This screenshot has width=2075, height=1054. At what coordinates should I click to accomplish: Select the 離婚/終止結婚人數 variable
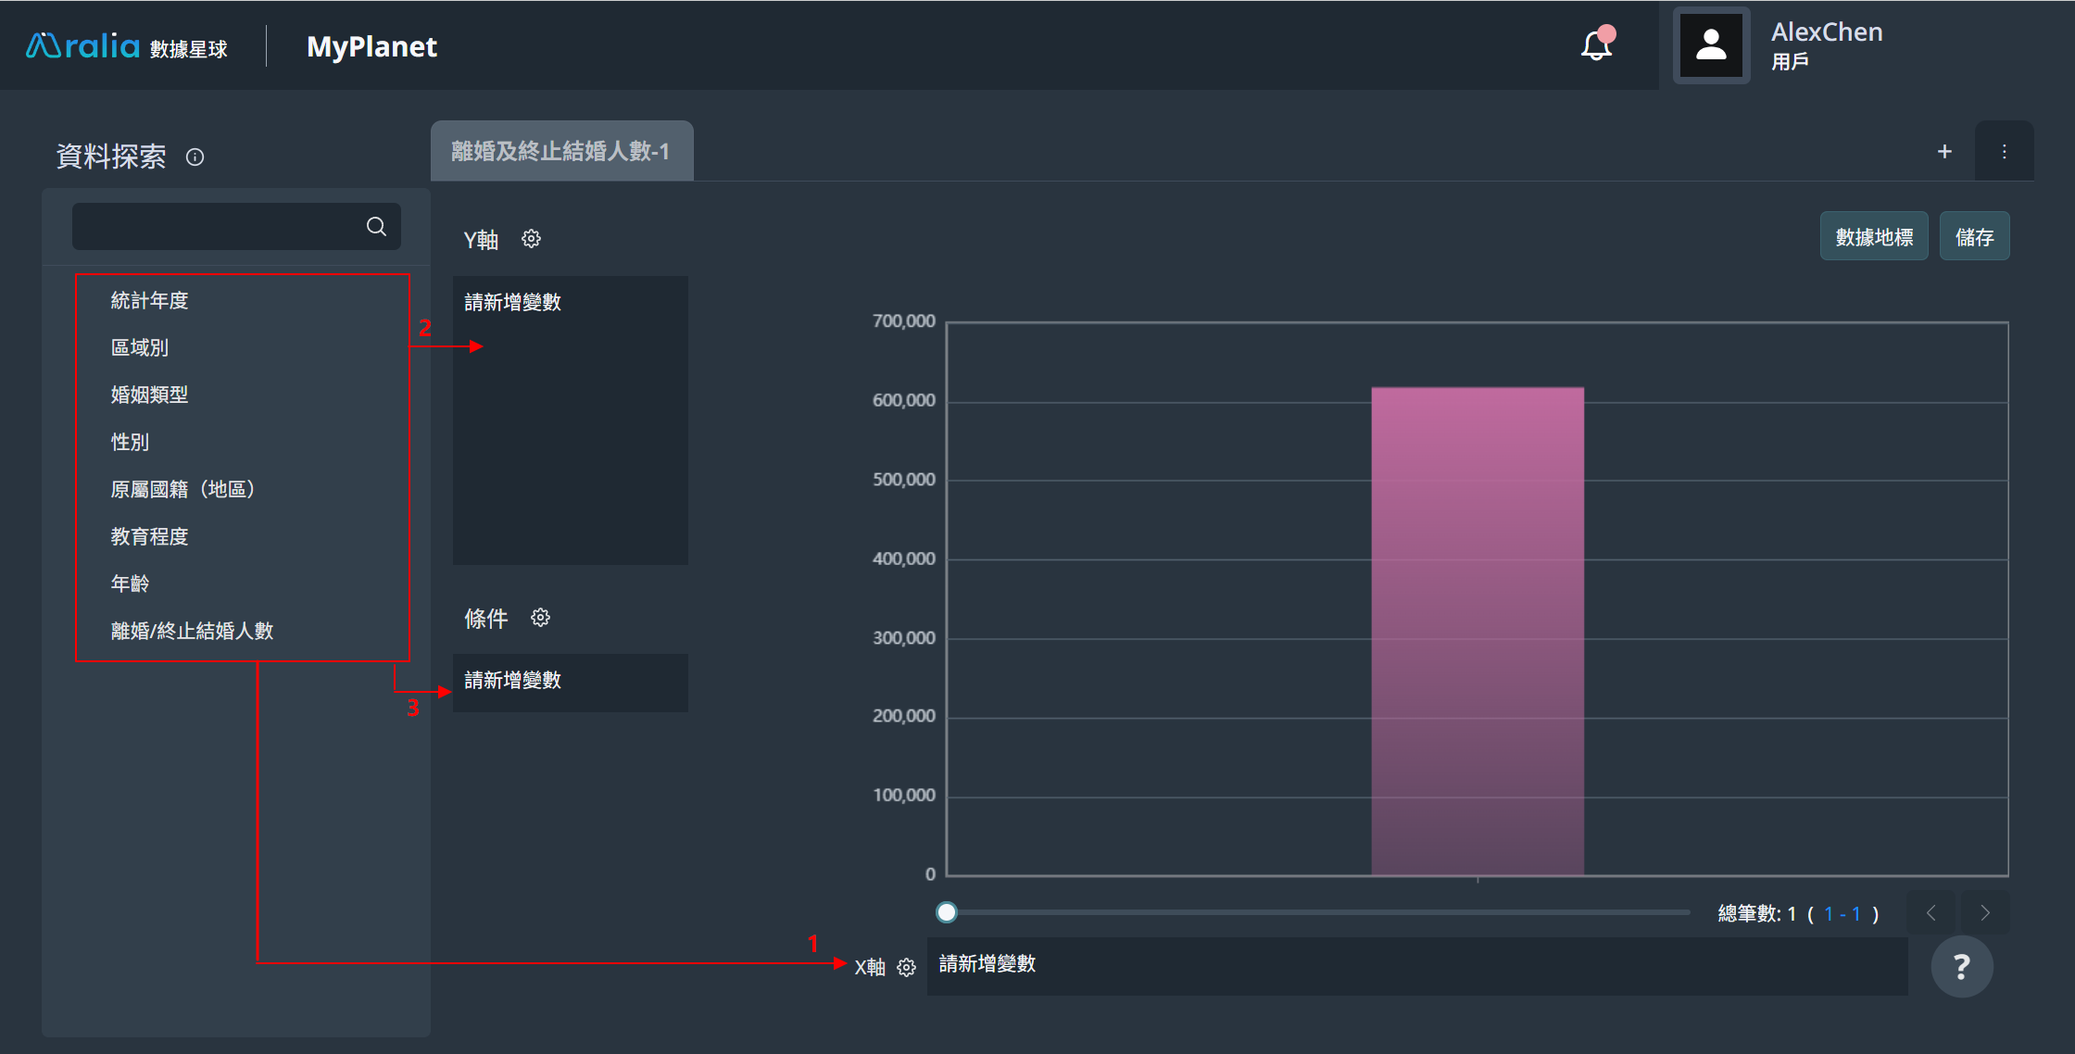(192, 631)
